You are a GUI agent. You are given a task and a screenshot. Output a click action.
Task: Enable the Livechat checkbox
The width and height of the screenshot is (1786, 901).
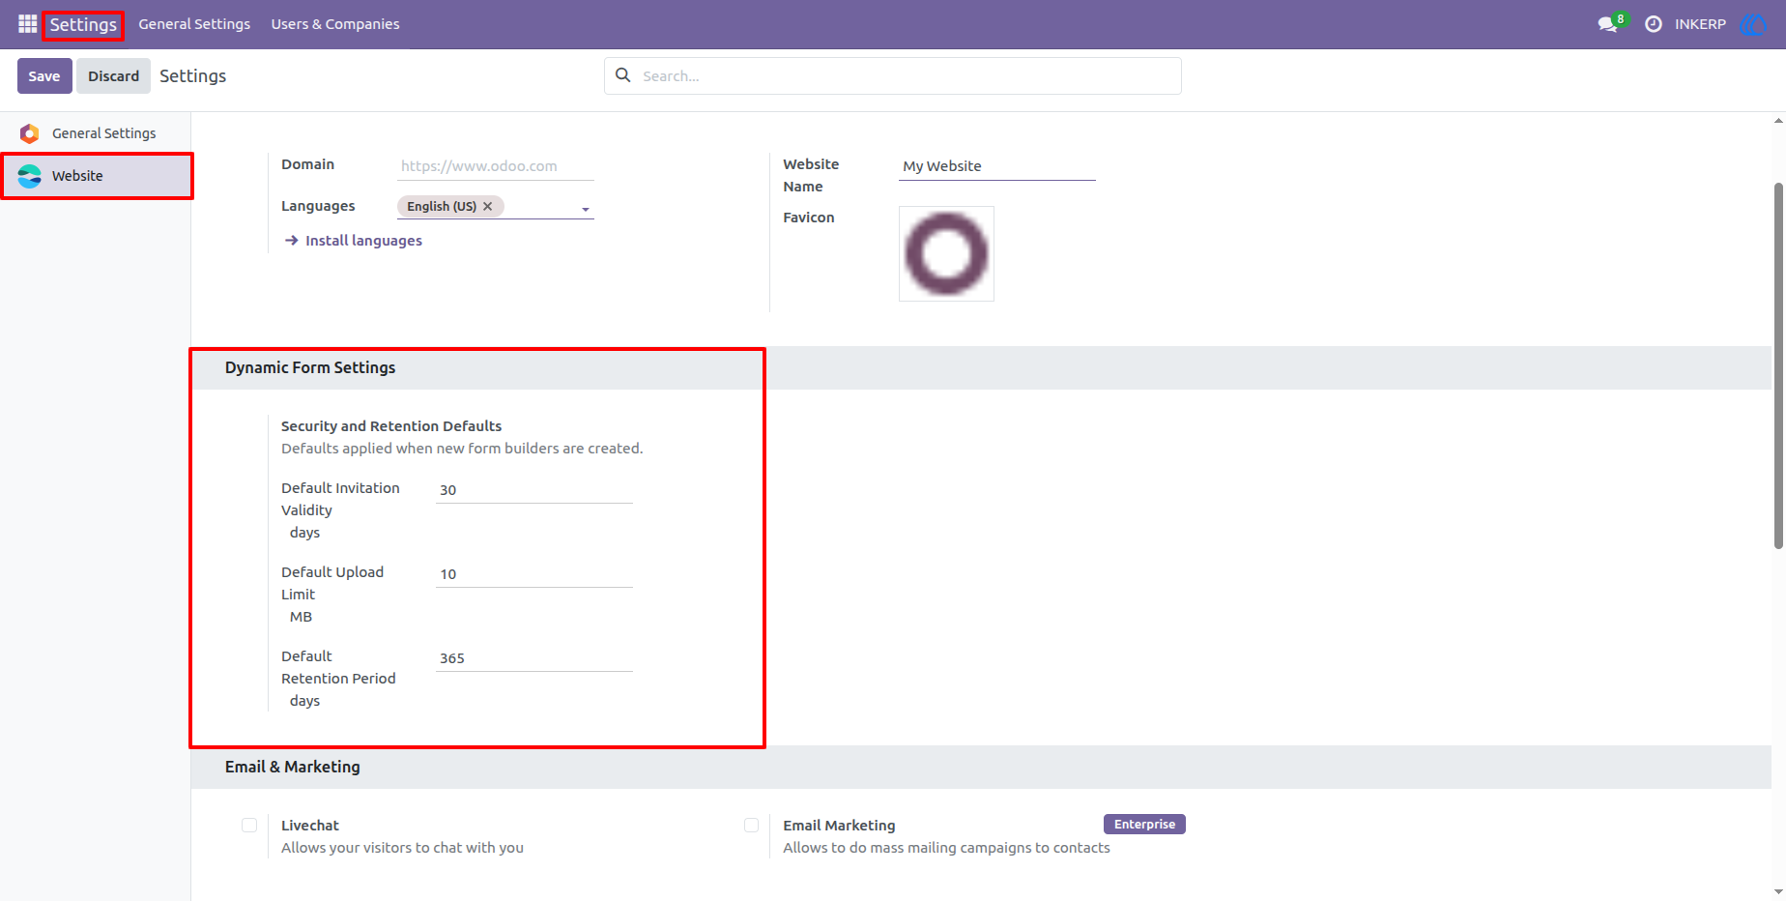249,826
